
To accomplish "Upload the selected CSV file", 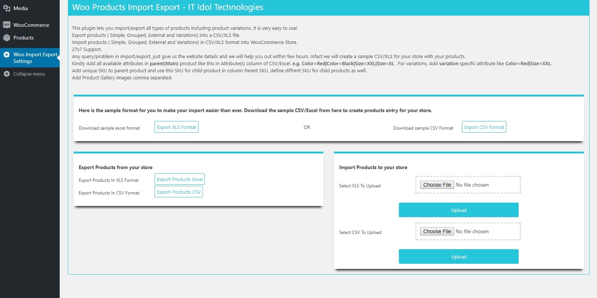I will pyautogui.click(x=459, y=257).
